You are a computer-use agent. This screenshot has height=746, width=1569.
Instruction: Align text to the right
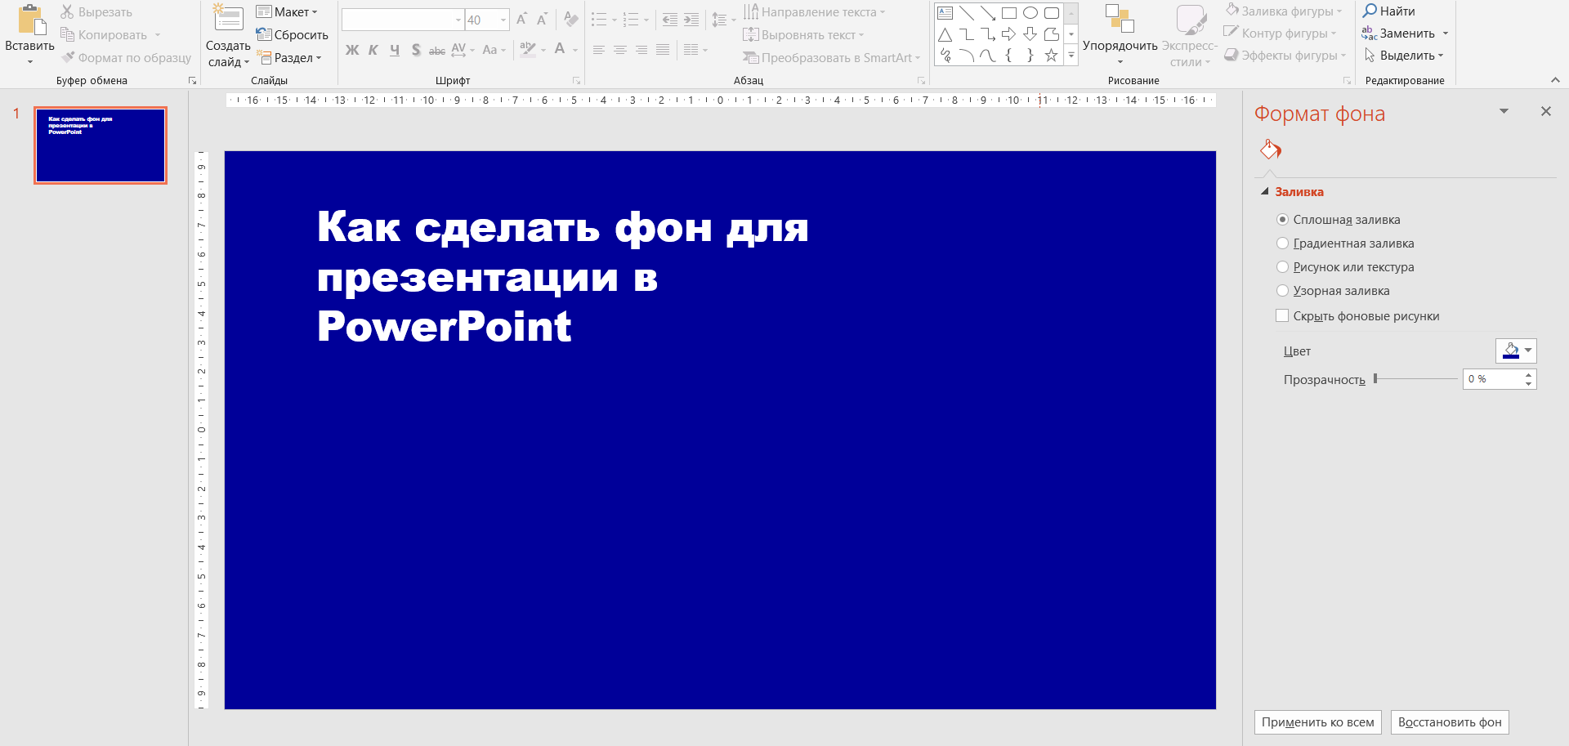point(641,50)
